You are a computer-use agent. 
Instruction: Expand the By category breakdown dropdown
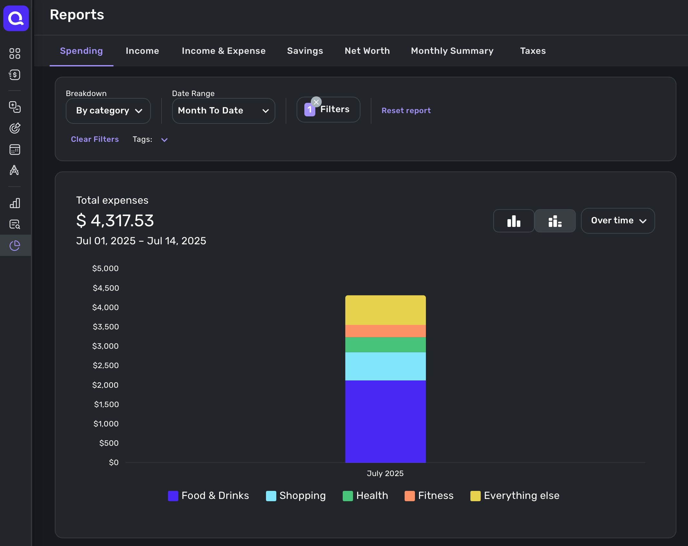click(x=108, y=111)
